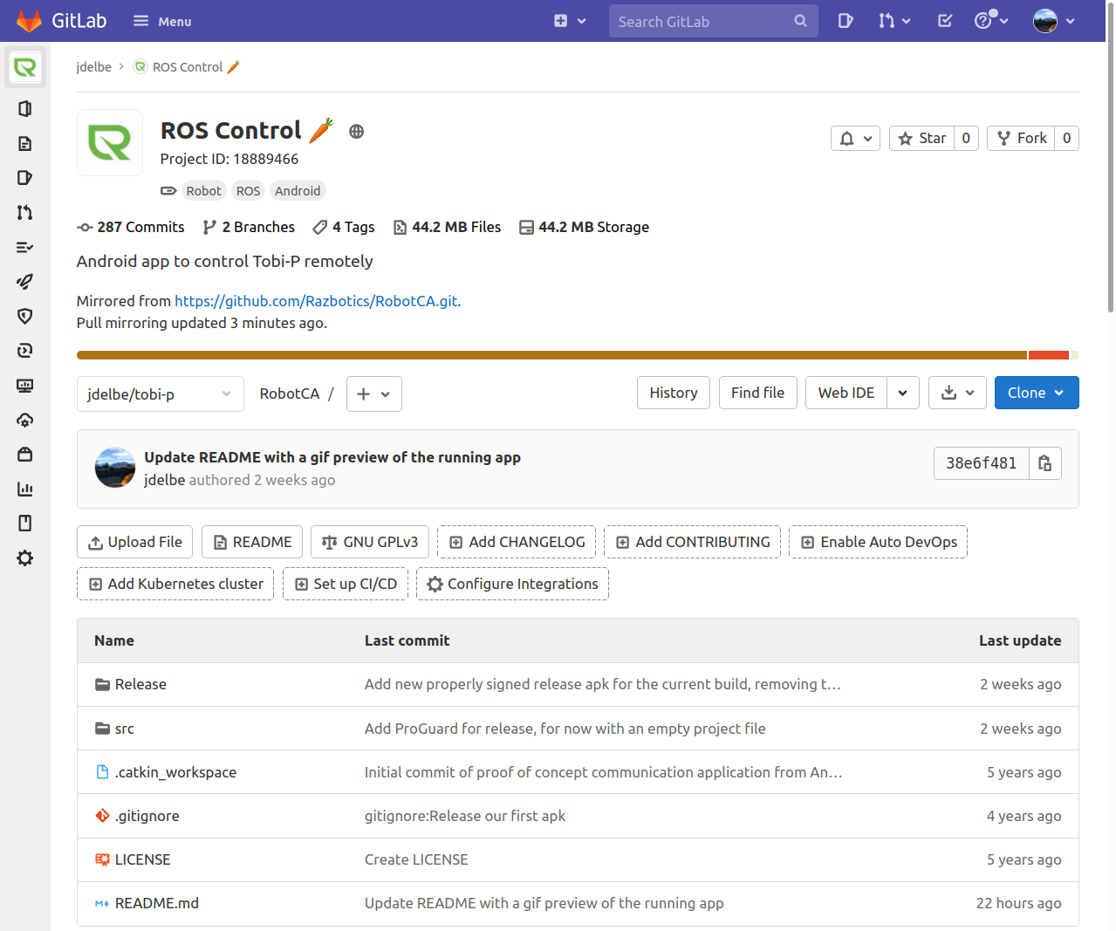Click the ROS topic tag
The height and width of the screenshot is (931, 1116).
point(248,191)
